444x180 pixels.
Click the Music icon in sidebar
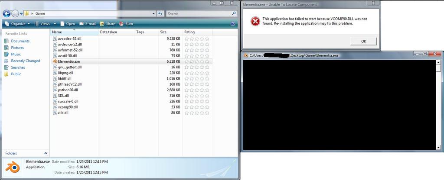[6, 54]
